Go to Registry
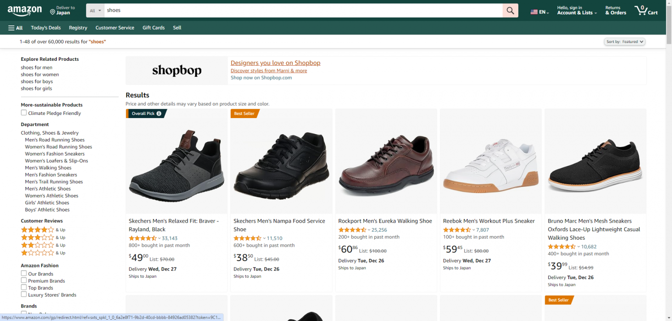 coord(78,28)
